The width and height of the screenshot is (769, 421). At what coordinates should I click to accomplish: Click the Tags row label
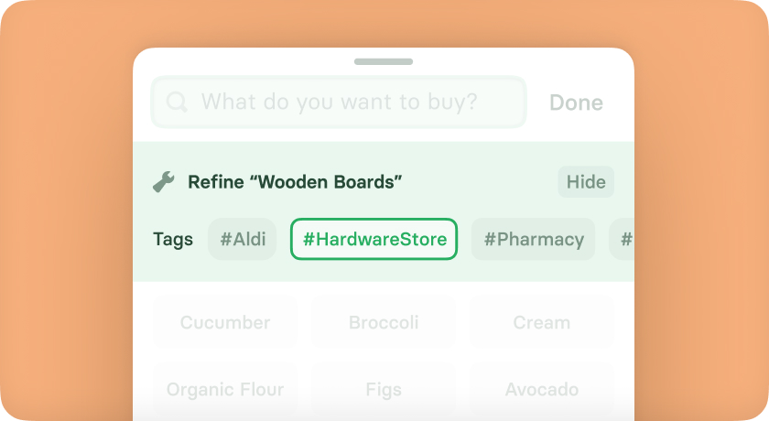point(173,239)
